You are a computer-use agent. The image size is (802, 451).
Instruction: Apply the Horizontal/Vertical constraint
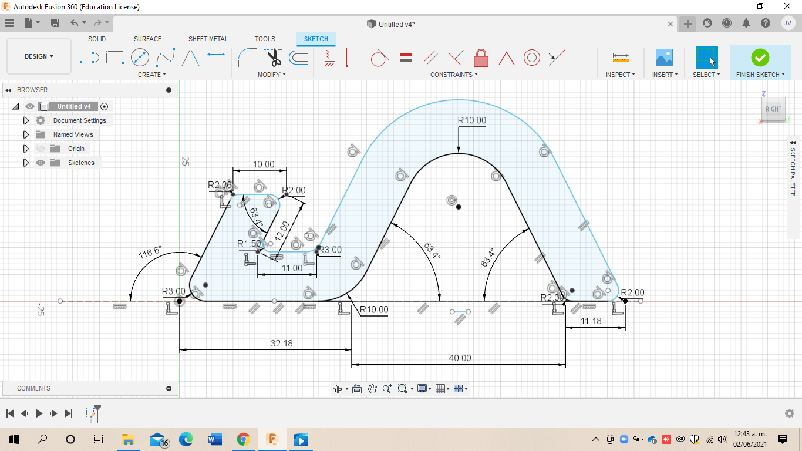coord(329,58)
